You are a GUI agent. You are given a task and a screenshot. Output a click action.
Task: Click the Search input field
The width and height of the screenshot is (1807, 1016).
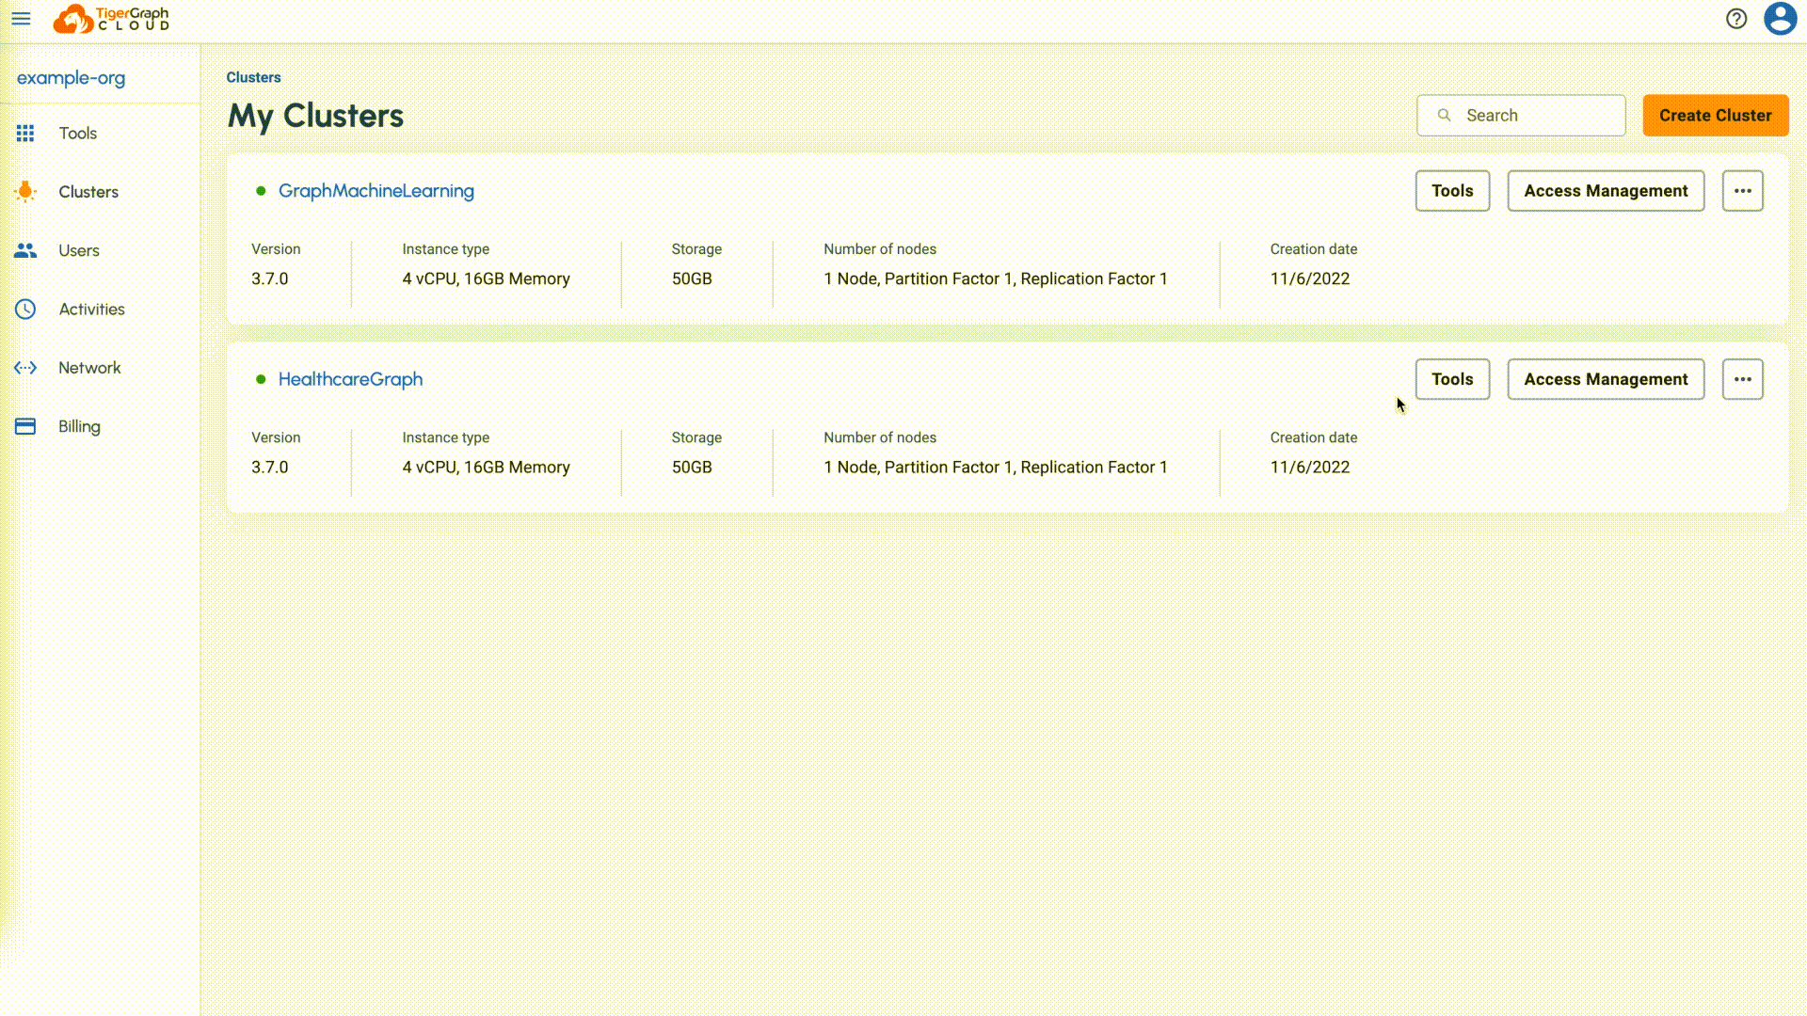(x=1522, y=114)
